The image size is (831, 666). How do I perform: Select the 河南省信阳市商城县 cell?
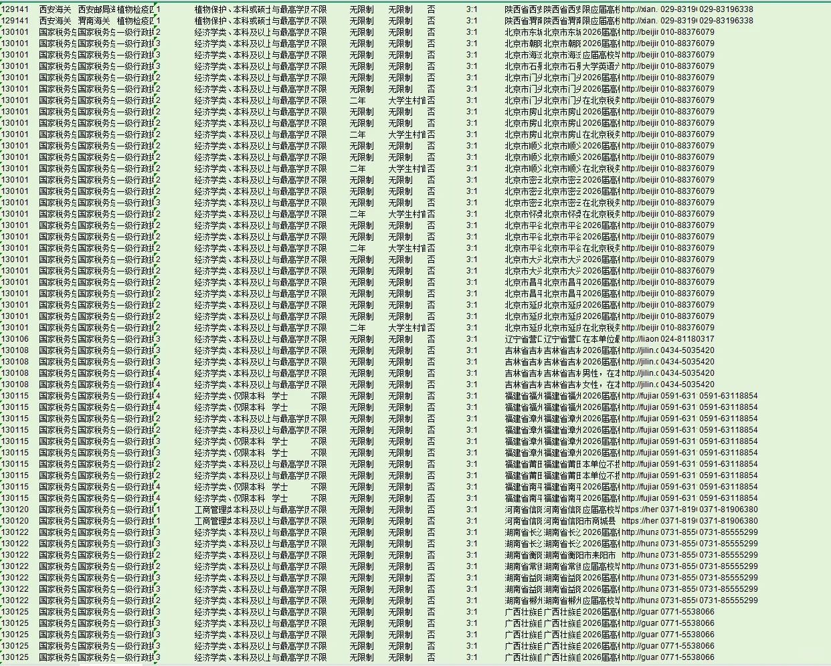tap(579, 521)
